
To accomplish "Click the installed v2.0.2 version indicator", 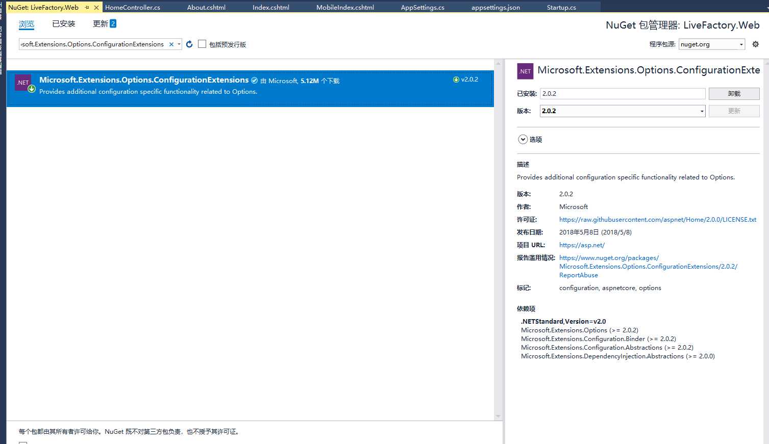I will pos(465,80).
